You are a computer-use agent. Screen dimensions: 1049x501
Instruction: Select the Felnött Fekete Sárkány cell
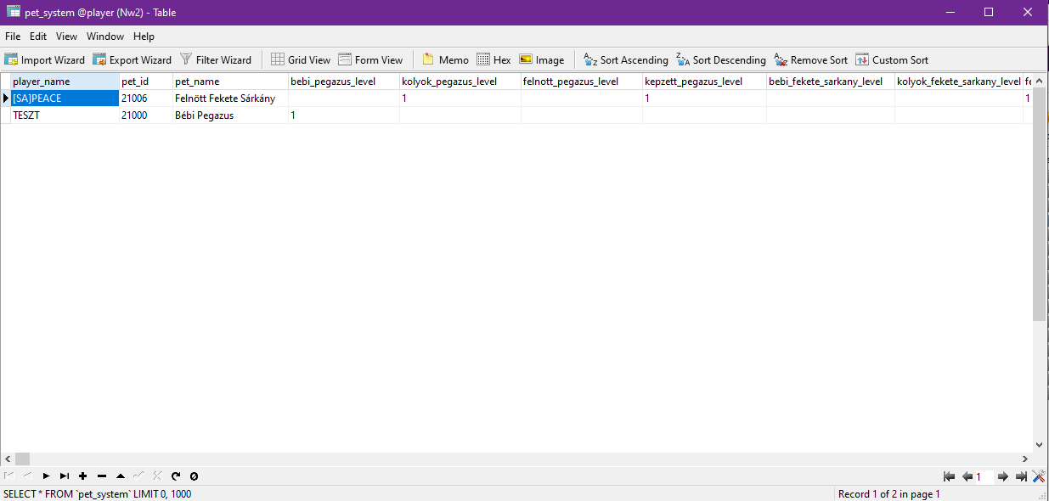tap(230, 99)
